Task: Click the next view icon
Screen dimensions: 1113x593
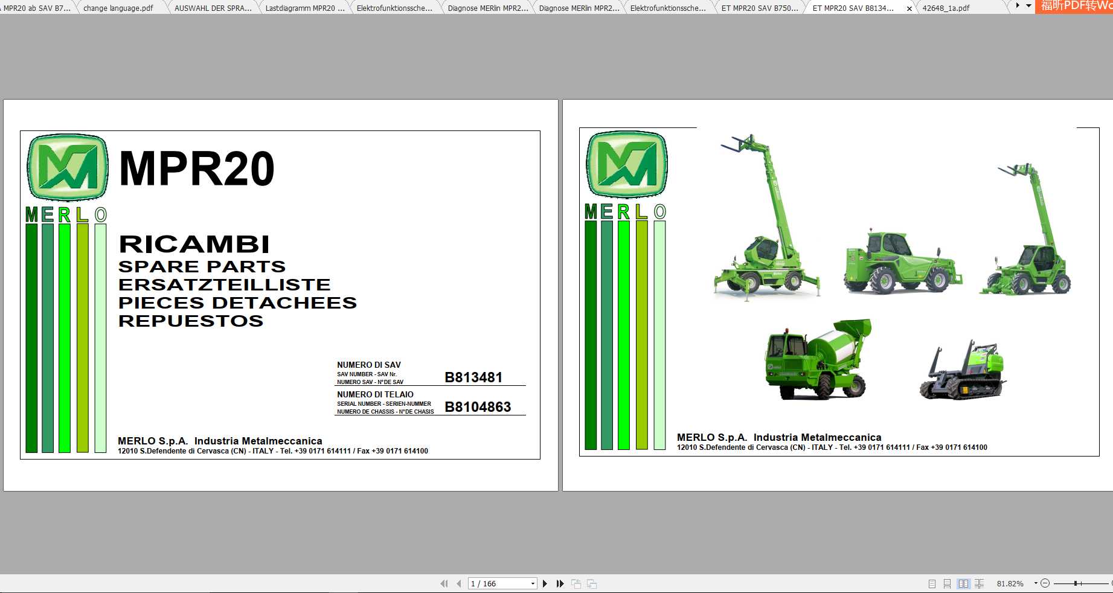Action: pyautogui.click(x=592, y=583)
